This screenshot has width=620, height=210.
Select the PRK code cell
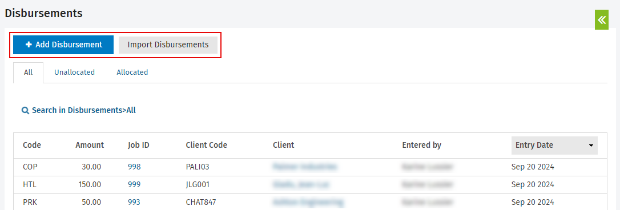tap(30, 203)
